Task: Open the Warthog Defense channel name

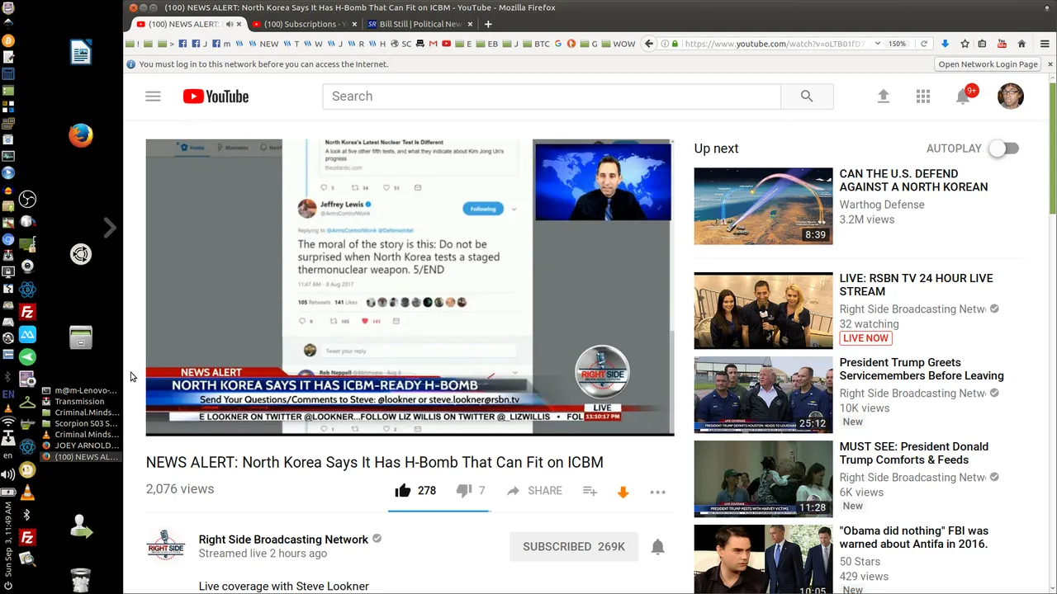Action: 882,205
